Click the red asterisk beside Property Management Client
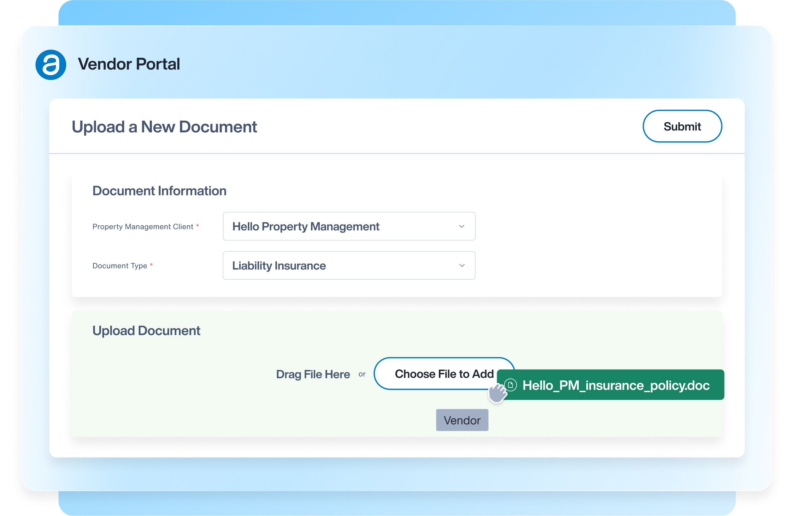 pos(197,226)
